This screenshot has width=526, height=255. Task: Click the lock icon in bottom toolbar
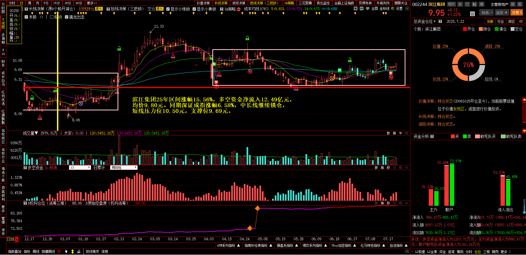click(79, 251)
